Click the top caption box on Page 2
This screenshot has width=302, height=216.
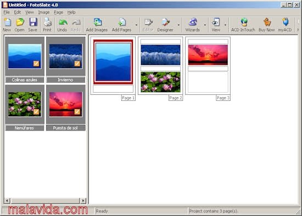click(160, 42)
